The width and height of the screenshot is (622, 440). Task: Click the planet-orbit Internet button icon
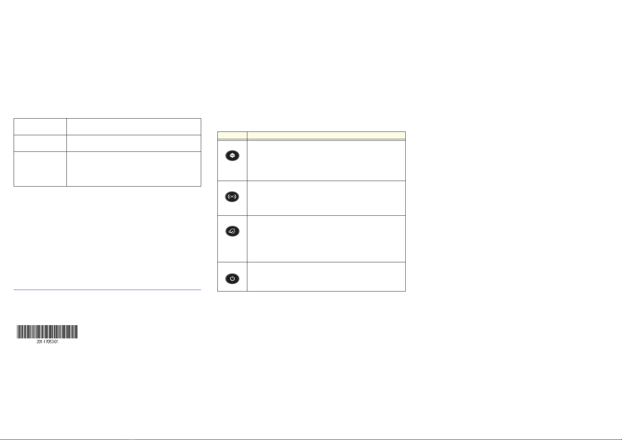(232, 231)
